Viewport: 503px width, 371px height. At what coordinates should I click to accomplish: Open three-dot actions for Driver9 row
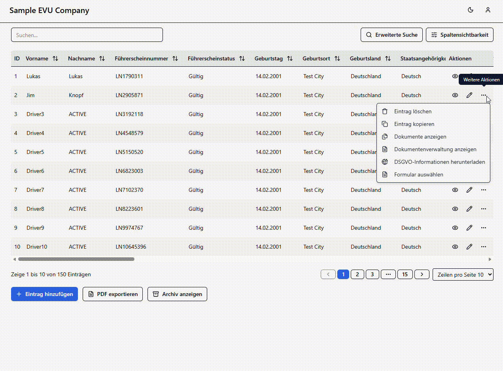coord(484,228)
